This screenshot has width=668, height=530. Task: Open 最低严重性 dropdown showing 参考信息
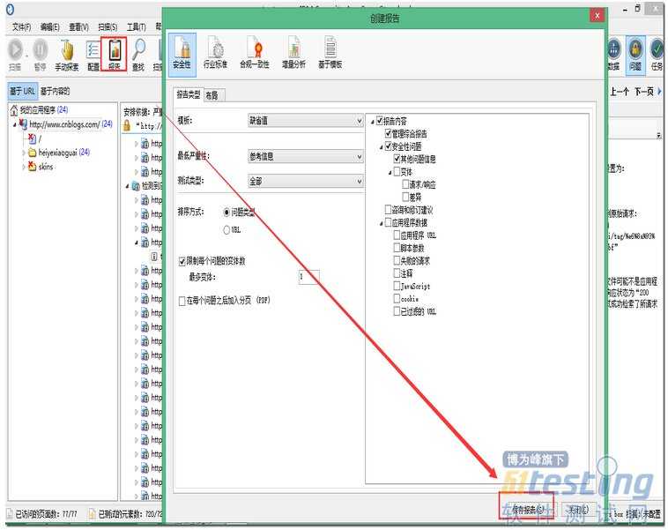[x=306, y=157]
